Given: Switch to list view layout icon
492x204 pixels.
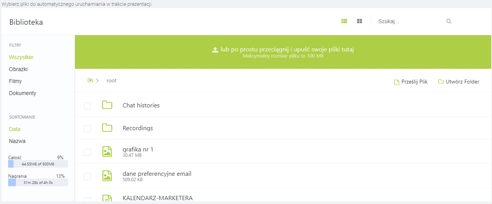Looking at the screenshot, I should [344, 21].
